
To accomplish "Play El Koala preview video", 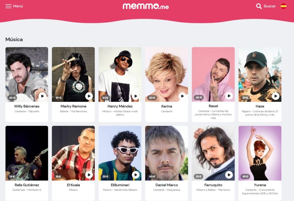I will 89,175.
